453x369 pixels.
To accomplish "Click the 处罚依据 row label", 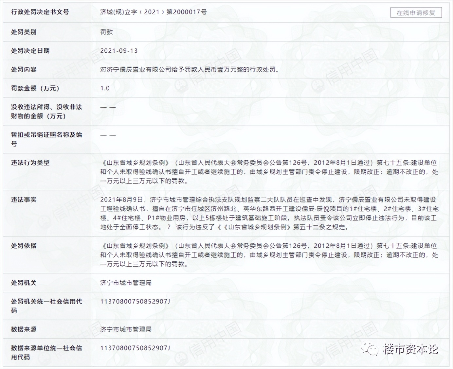I will coord(24,246).
